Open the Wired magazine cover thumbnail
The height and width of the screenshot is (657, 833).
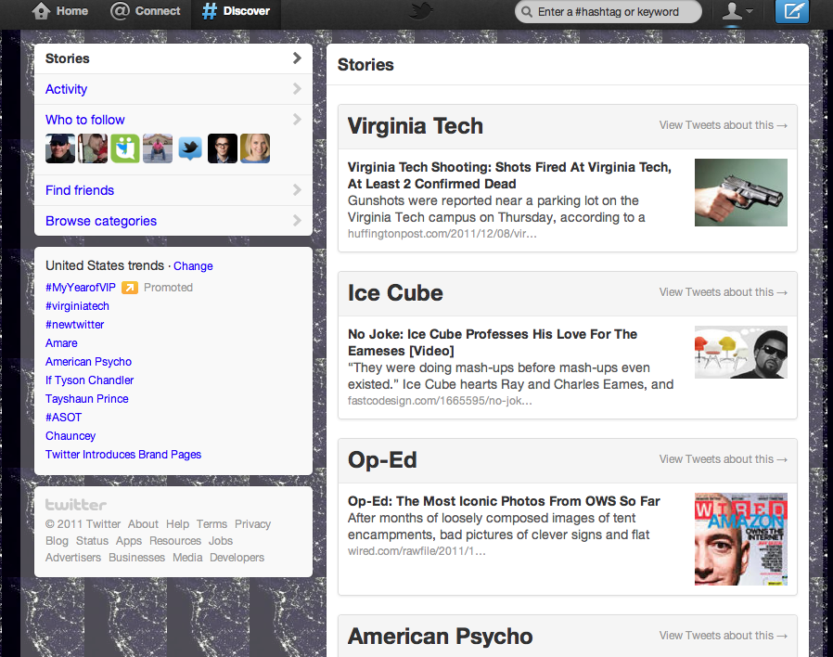point(741,539)
